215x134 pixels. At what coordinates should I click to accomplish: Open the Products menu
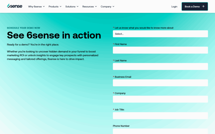tap(55, 6)
